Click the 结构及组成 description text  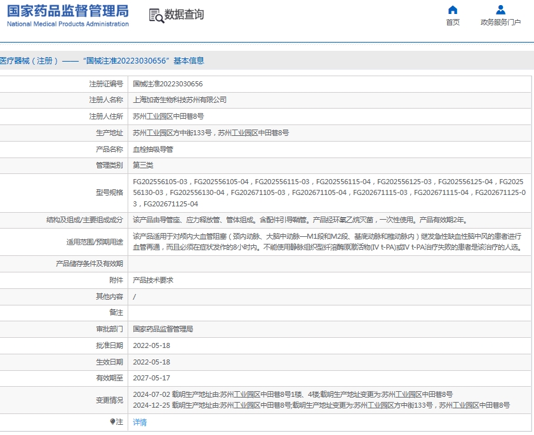point(301,220)
